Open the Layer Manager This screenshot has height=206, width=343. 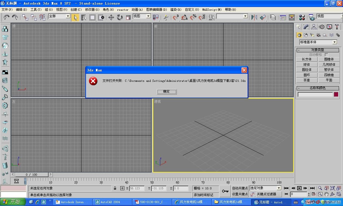point(273,17)
